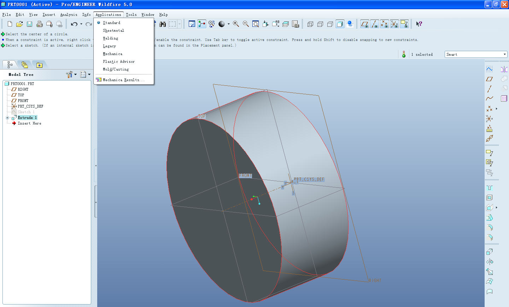Select the Datum Plane tool in the right toolbar
The image size is (509, 307).
pyautogui.click(x=489, y=79)
